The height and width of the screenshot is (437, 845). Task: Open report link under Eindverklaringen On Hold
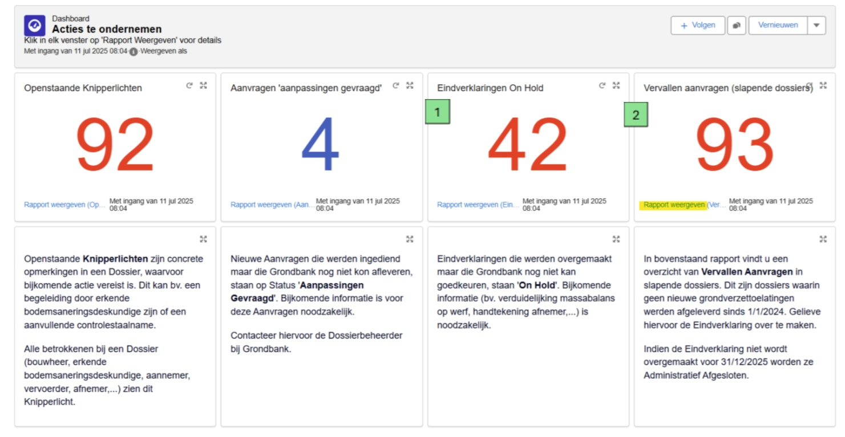click(478, 205)
